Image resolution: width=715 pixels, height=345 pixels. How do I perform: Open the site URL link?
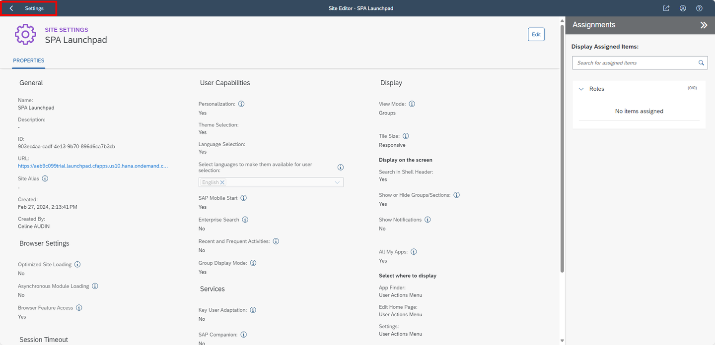click(x=93, y=166)
